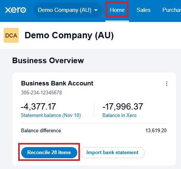Open the three-dot menu on Business Bank Account
This screenshot has width=181, height=169.
(167, 84)
